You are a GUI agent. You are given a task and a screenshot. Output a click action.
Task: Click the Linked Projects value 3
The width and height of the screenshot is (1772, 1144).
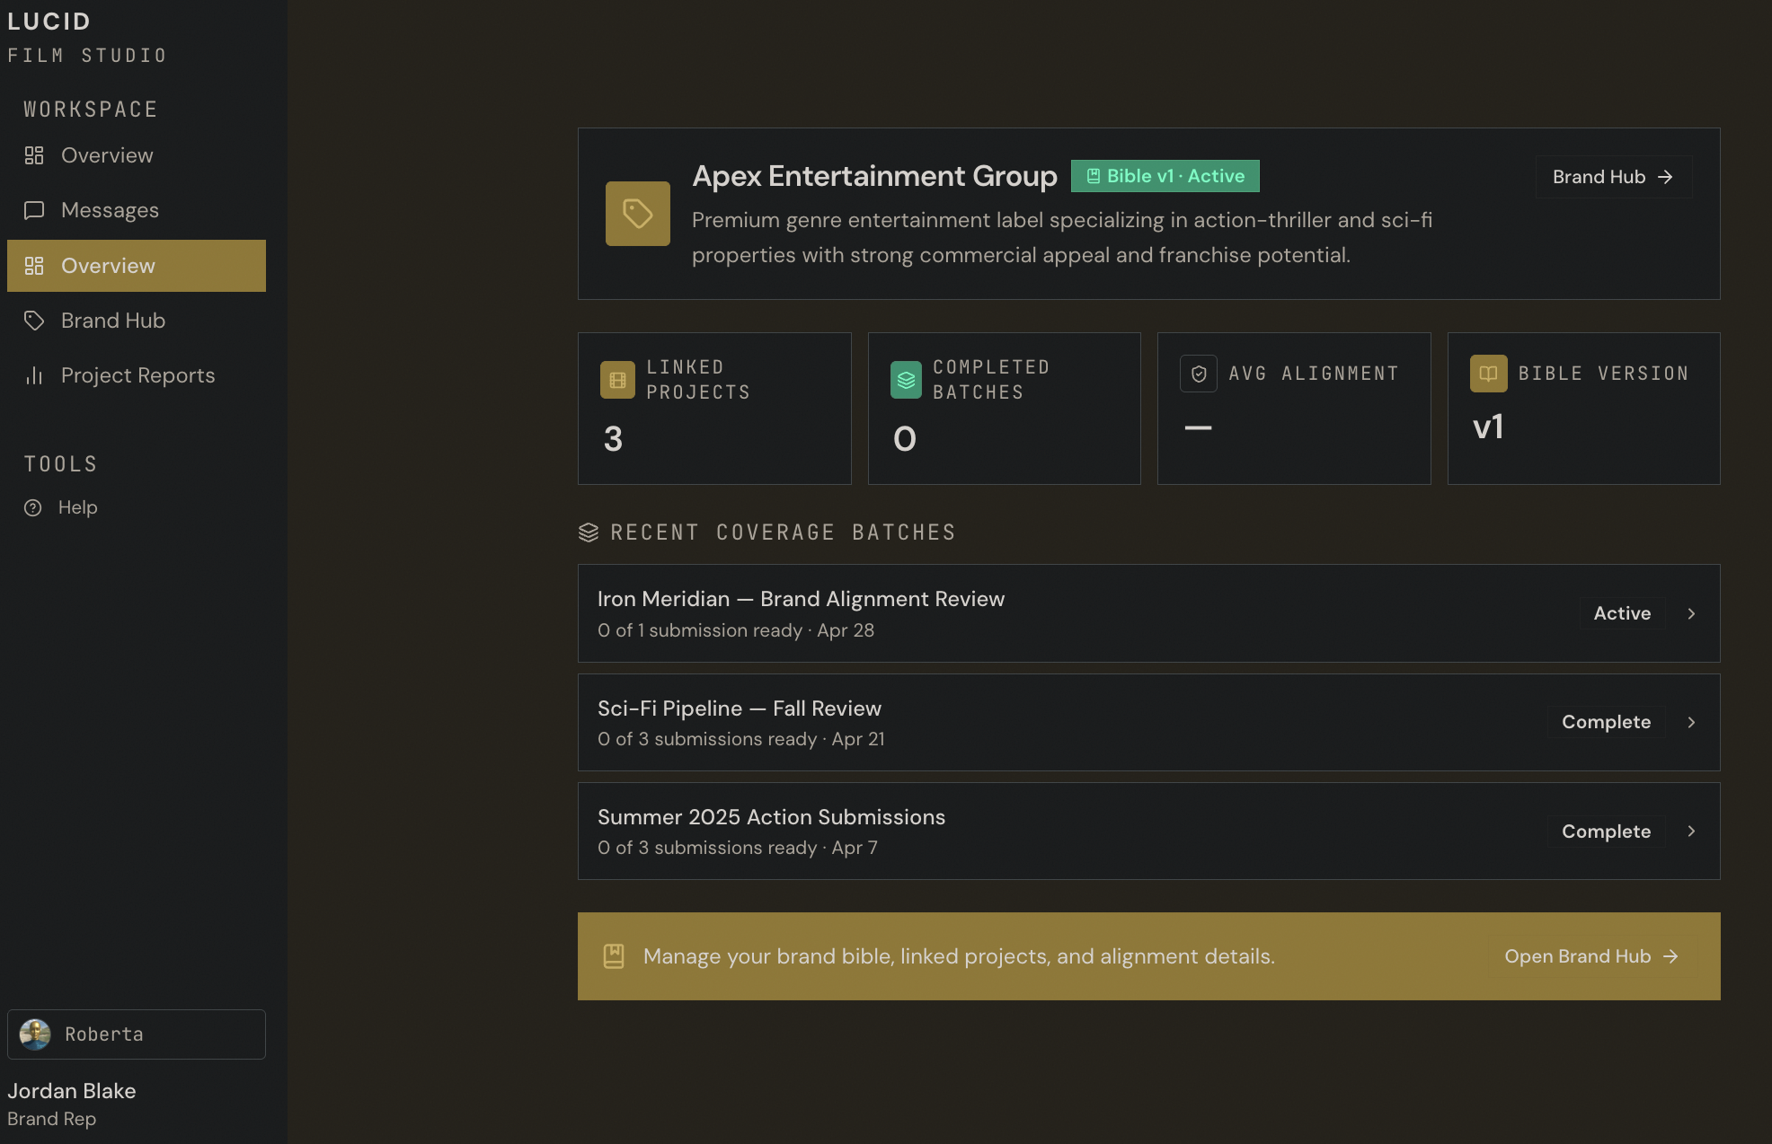point(613,439)
